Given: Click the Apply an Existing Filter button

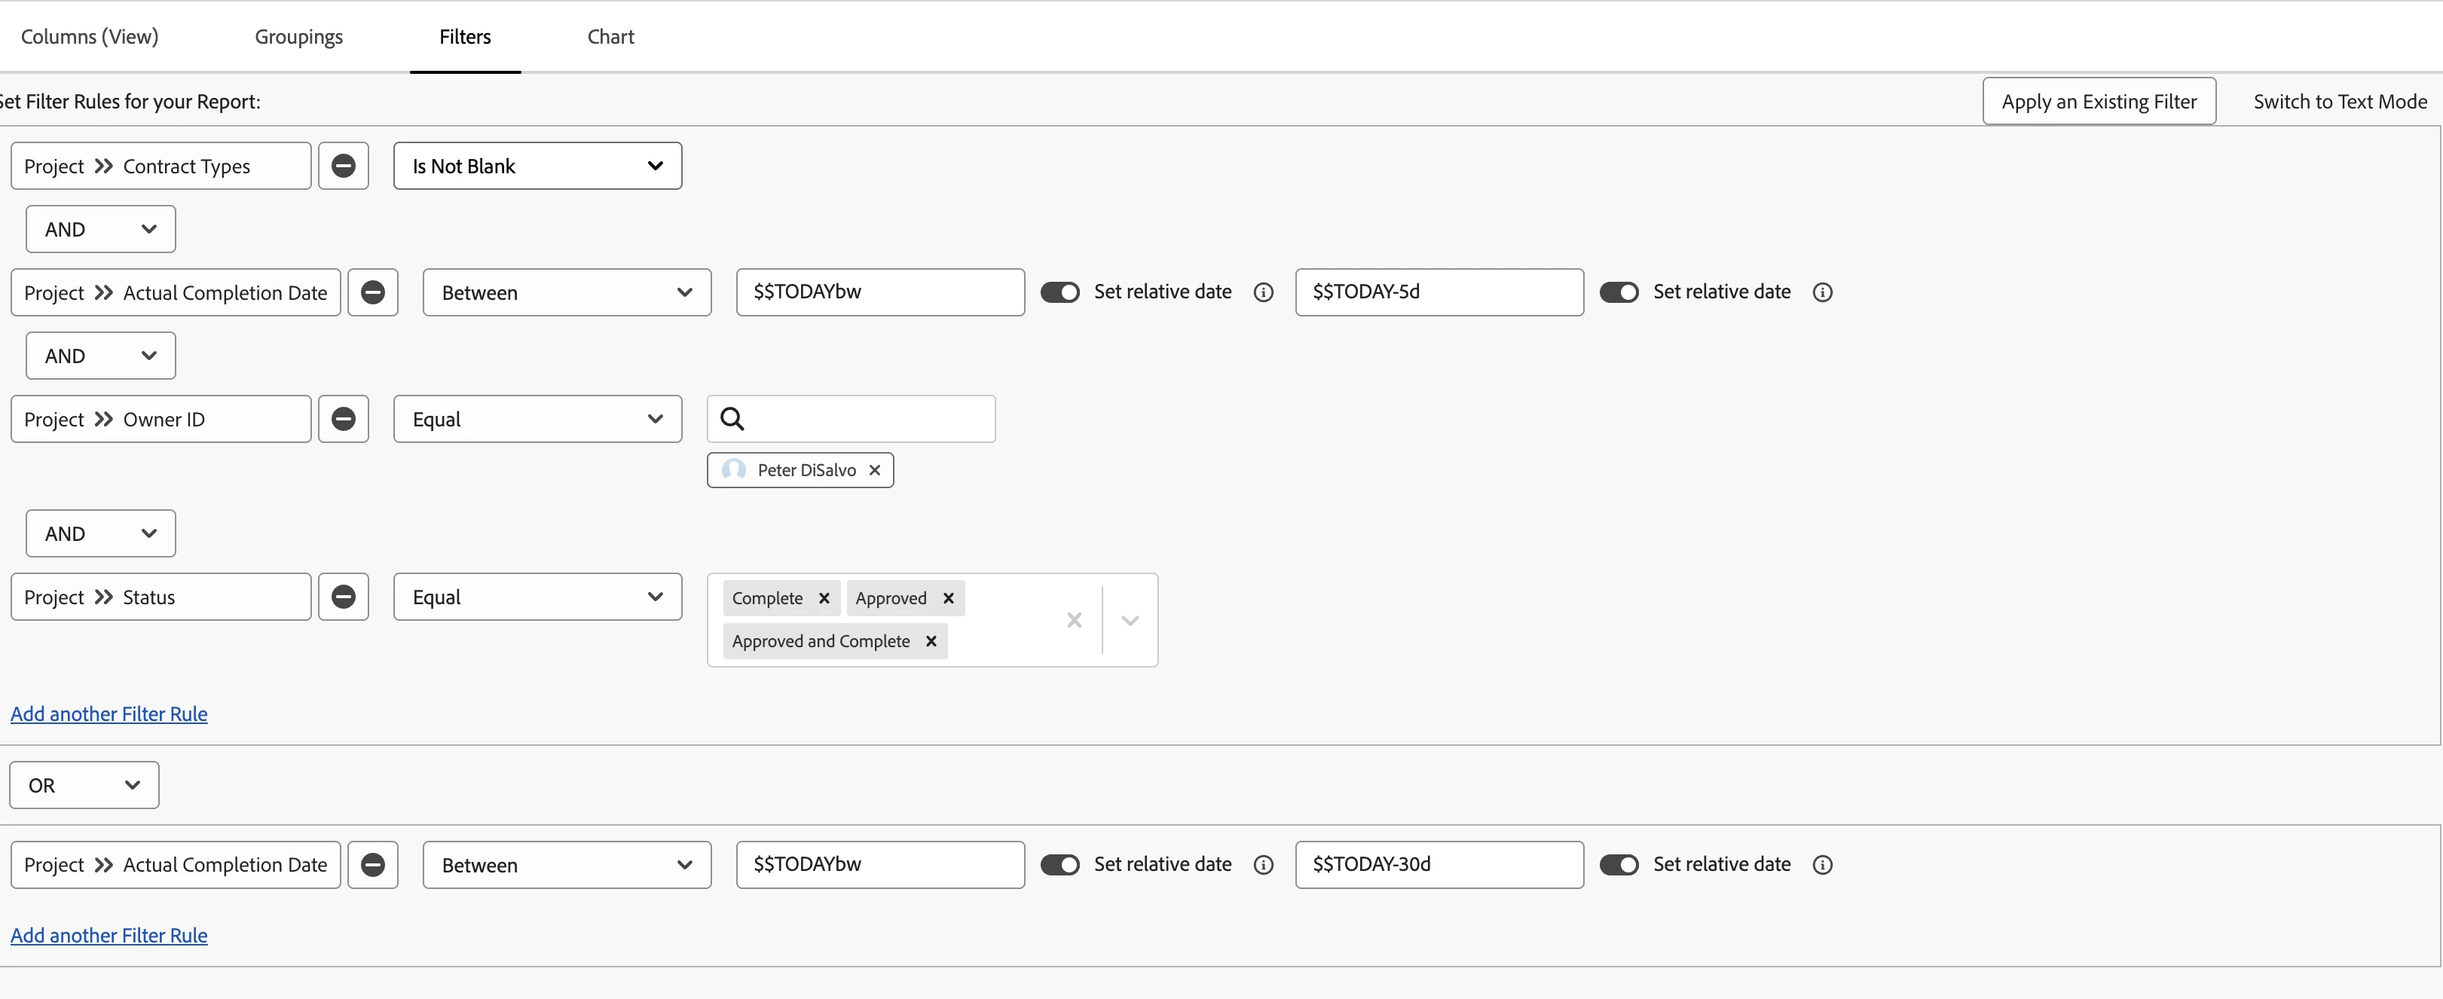Looking at the screenshot, I should [2098, 102].
